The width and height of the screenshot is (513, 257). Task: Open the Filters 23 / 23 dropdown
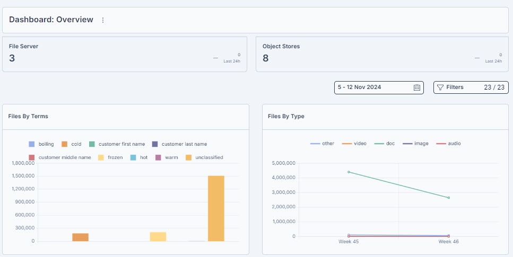click(x=471, y=87)
